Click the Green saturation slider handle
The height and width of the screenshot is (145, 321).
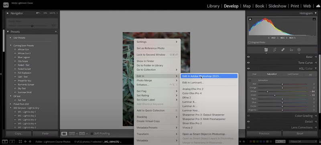click(275, 95)
